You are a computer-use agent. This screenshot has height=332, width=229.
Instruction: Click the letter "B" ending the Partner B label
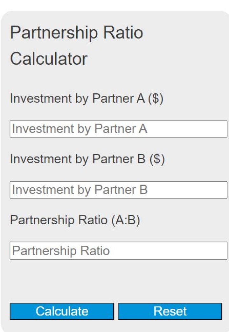point(141,159)
